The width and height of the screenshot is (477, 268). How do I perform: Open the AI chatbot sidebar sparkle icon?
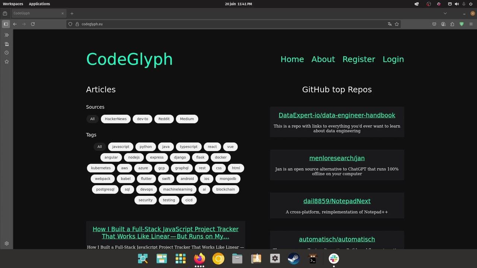point(6,35)
